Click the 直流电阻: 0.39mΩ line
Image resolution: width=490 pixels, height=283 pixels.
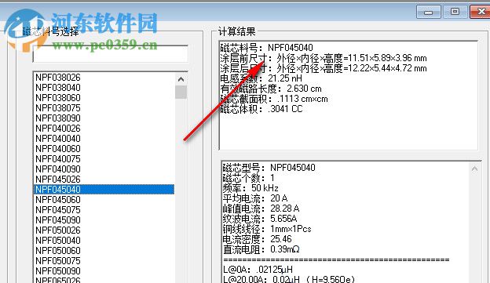pyautogui.click(x=261, y=249)
